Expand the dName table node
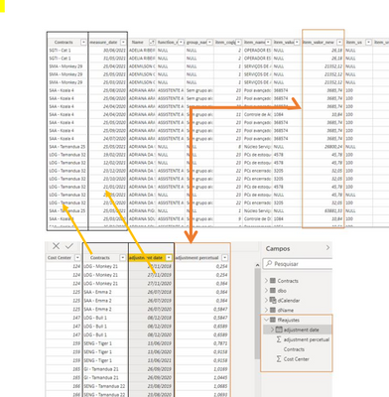The image size is (389, 397). tap(266, 310)
